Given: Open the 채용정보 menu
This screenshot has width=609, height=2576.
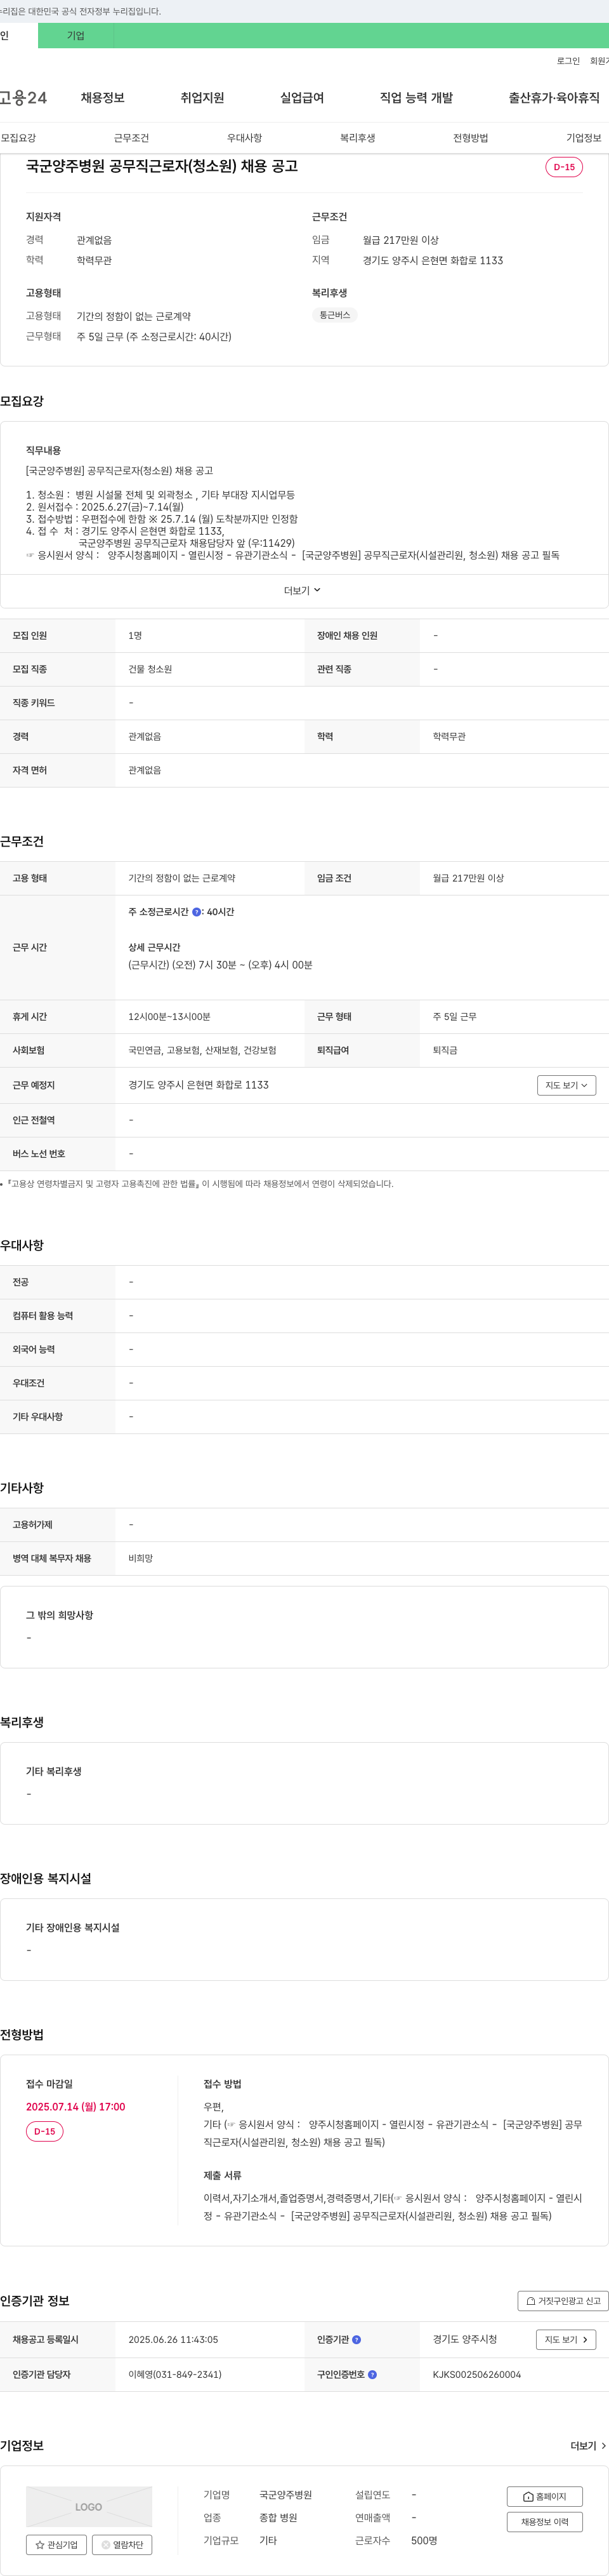Looking at the screenshot, I should click(103, 97).
